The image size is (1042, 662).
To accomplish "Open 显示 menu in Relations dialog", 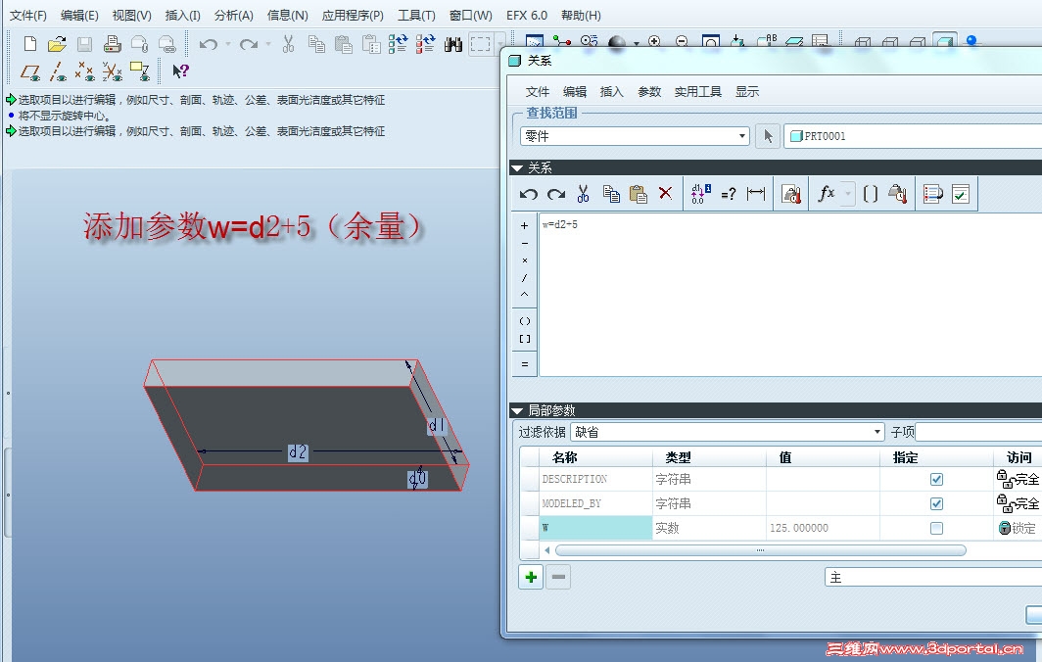I will (747, 92).
